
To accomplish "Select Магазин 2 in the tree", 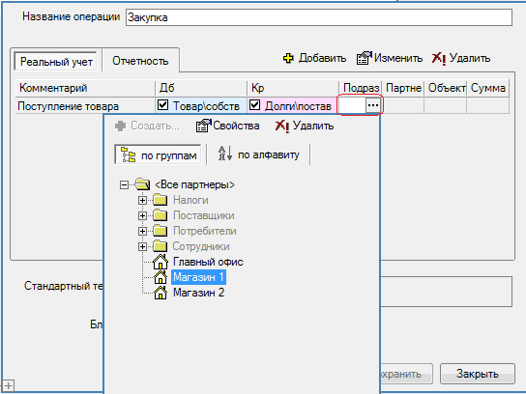I will 198,293.
